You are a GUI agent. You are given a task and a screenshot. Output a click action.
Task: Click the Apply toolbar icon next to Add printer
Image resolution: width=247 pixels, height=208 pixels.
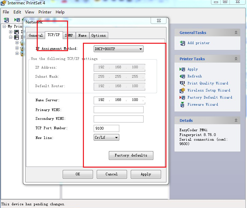17,20
